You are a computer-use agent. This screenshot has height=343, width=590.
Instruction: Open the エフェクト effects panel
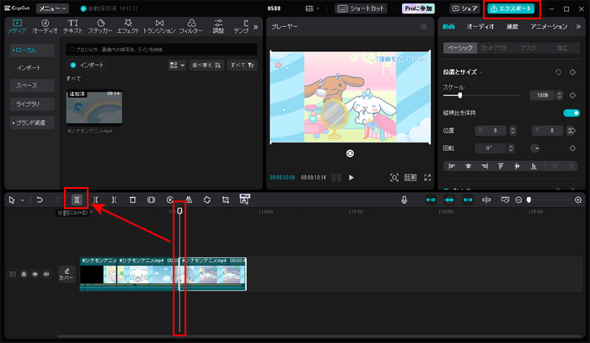coord(128,27)
